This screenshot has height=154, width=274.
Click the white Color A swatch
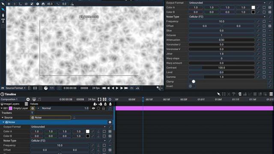tap(253, 7)
